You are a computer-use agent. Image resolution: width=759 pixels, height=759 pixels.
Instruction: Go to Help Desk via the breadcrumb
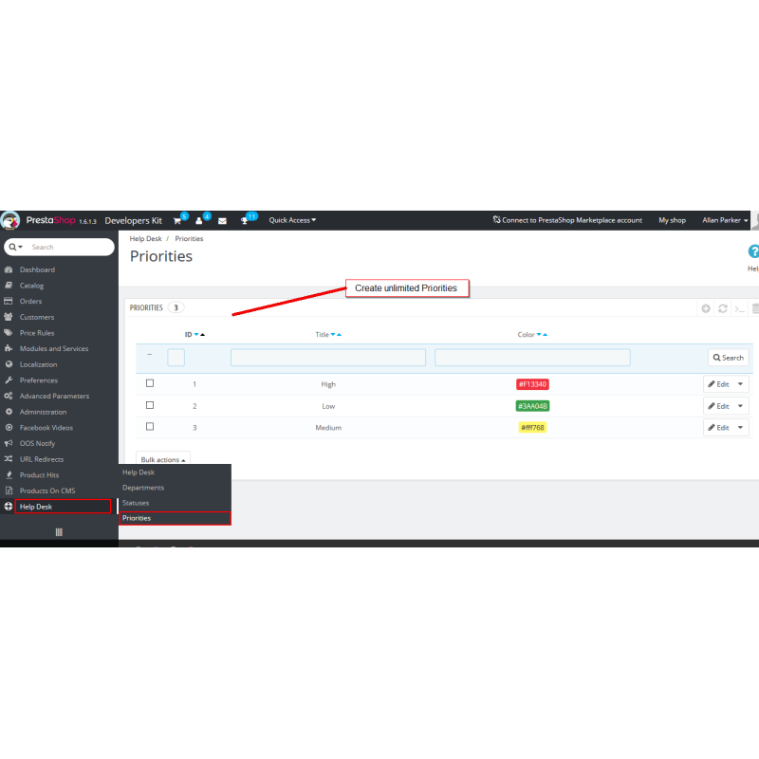146,239
